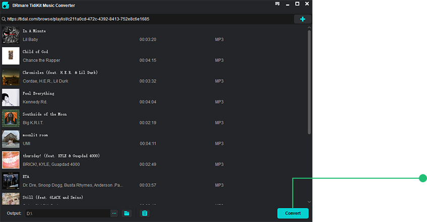Select the Feel Everything album thumbnail
The image size is (427, 222).
[x=11, y=97]
